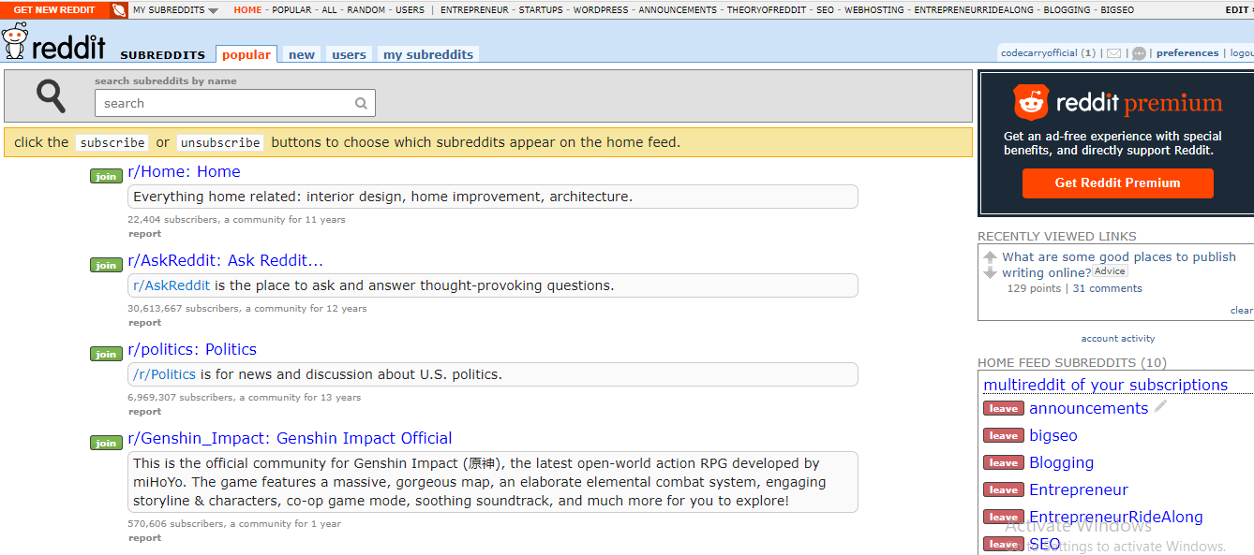
Task: Report the r/Genshin_Impact subreddit
Action: click(145, 538)
